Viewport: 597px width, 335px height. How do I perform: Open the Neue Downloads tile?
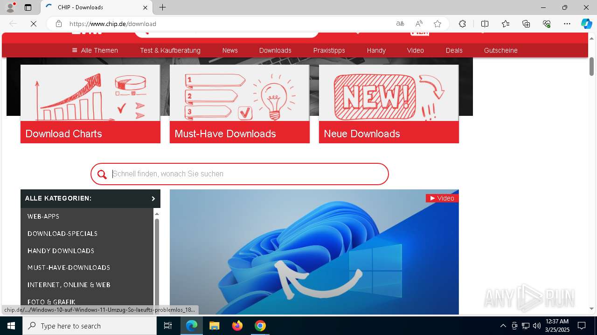(x=389, y=104)
